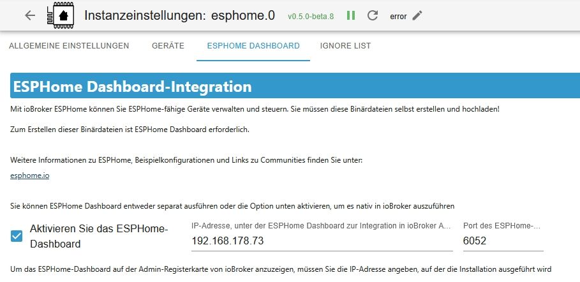This screenshot has height=282, width=580.
Task: Click the ESPHome adapter logo icon
Action: (x=59, y=16)
